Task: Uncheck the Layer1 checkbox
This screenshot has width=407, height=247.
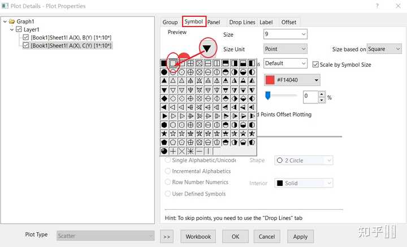Action: pos(19,29)
